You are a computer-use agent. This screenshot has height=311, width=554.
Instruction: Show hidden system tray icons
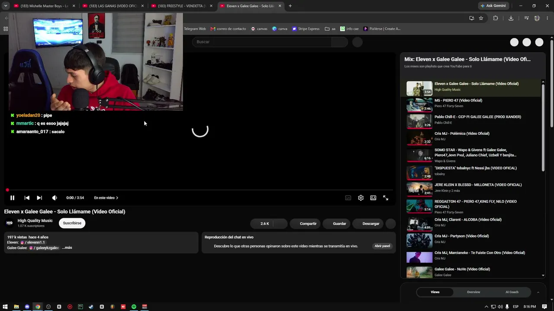486,307
